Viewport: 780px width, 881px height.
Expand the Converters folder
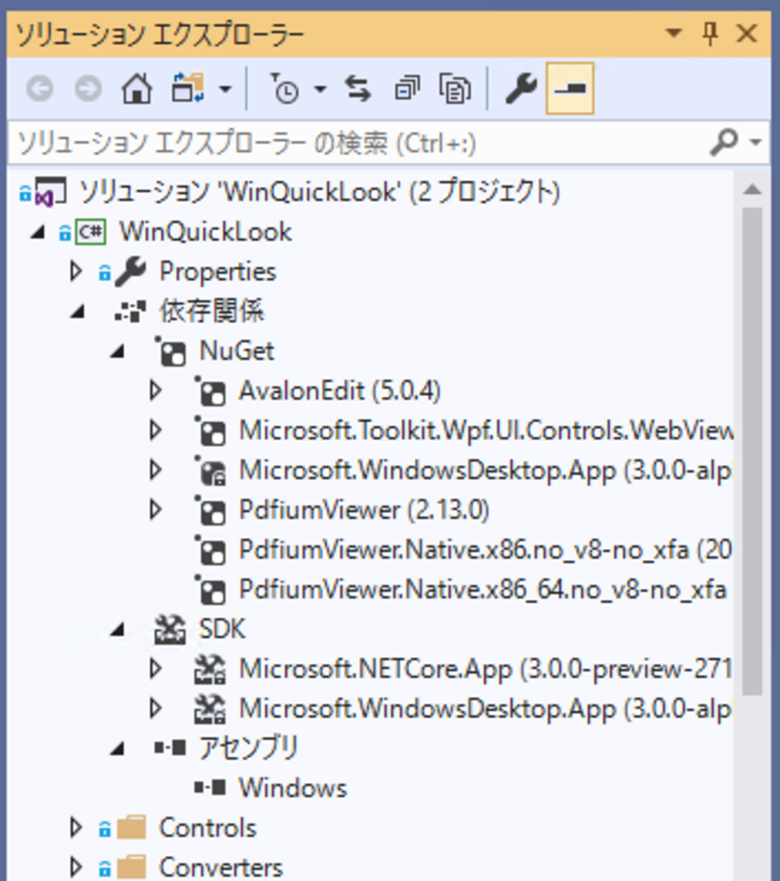76,867
